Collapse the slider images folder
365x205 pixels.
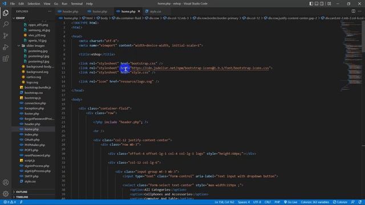pyautogui.click(x=35, y=46)
